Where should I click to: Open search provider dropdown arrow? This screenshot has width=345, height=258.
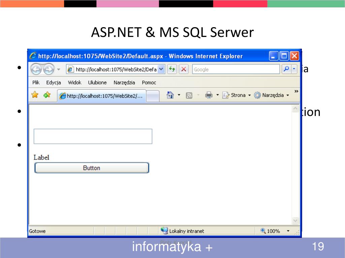coord(294,69)
